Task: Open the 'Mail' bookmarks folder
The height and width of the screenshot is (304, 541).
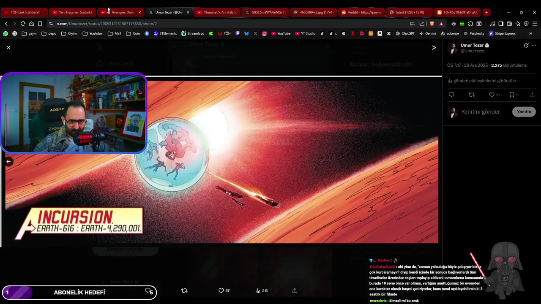Action: 114,33
